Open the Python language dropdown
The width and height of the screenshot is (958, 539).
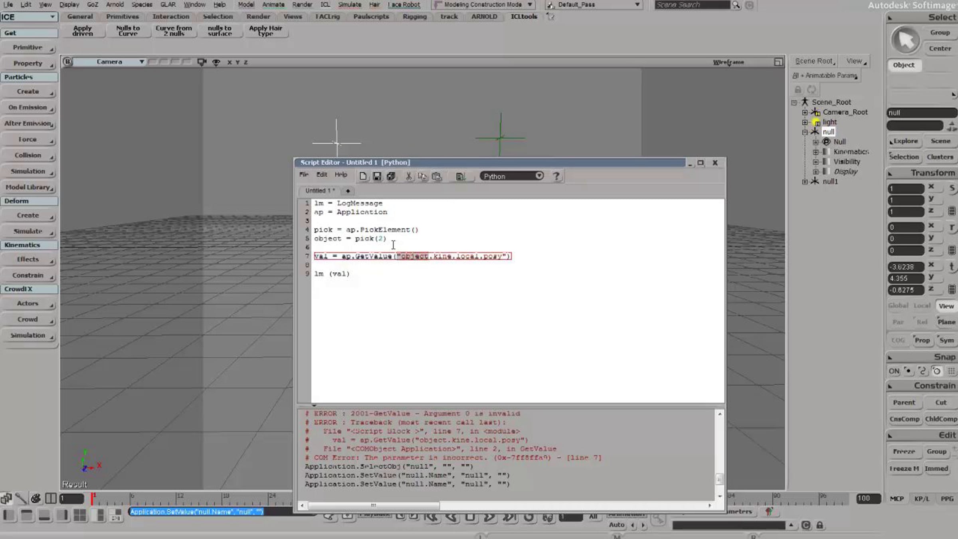click(x=511, y=176)
